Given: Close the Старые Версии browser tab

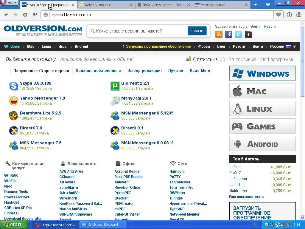Looking at the screenshot, I should click(x=73, y=5).
